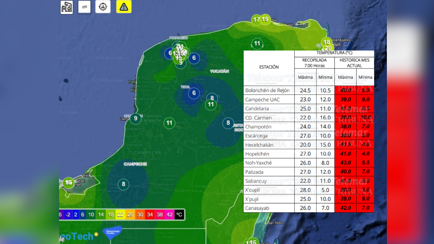The height and width of the screenshot is (244, 434).
Task: Click the °C unit box in legend
Action: [x=179, y=215]
